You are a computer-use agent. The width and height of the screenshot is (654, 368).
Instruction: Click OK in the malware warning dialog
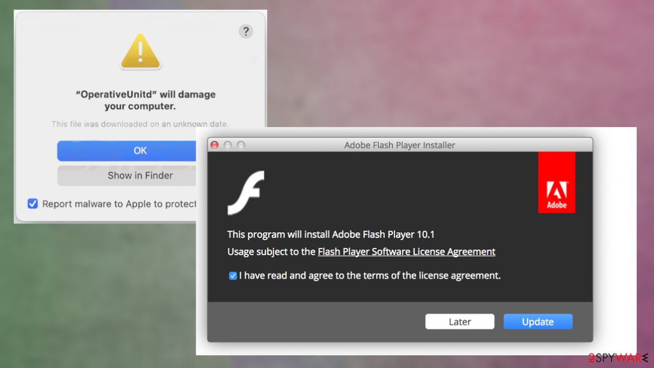pos(127,151)
